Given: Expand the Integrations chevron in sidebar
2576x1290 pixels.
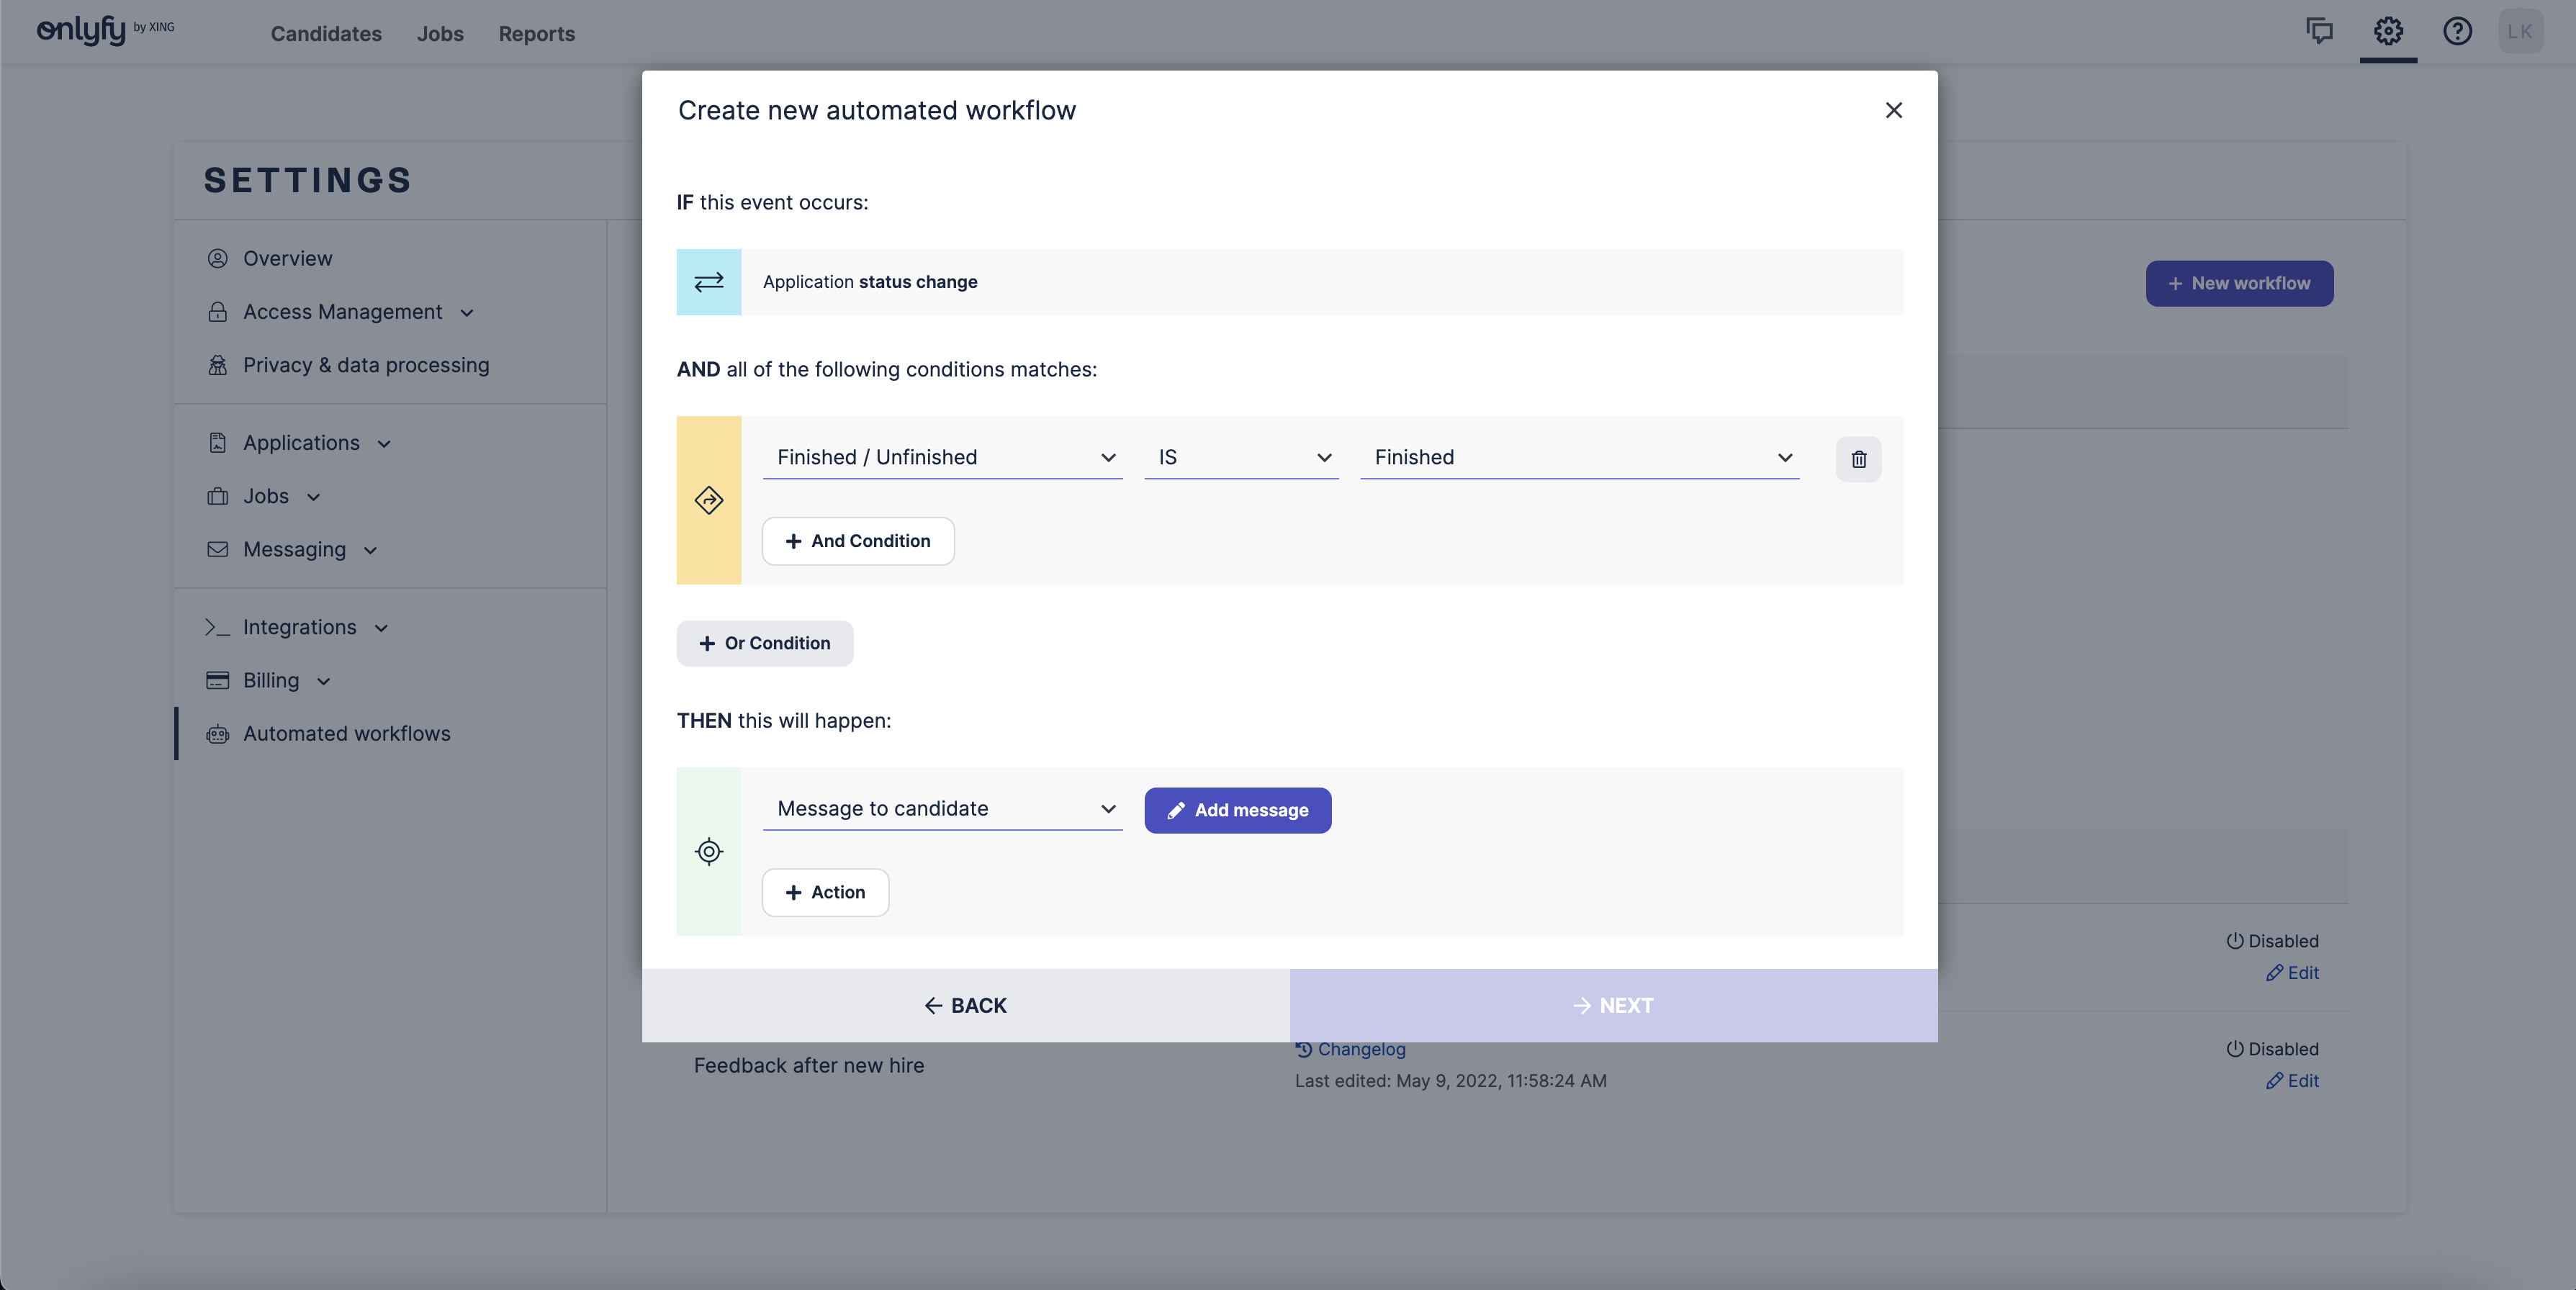Looking at the screenshot, I should point(381,628).
